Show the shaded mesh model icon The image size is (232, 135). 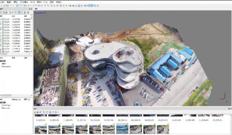(x=76, y=6)
